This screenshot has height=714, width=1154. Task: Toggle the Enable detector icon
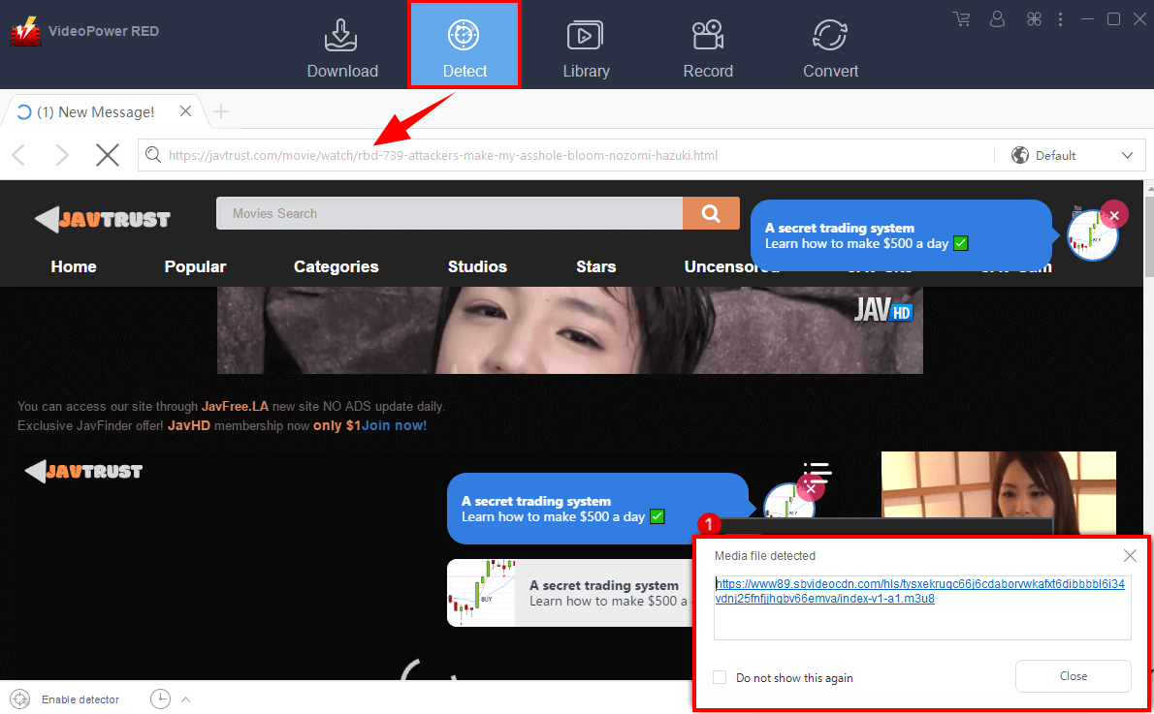coord(20,699)
